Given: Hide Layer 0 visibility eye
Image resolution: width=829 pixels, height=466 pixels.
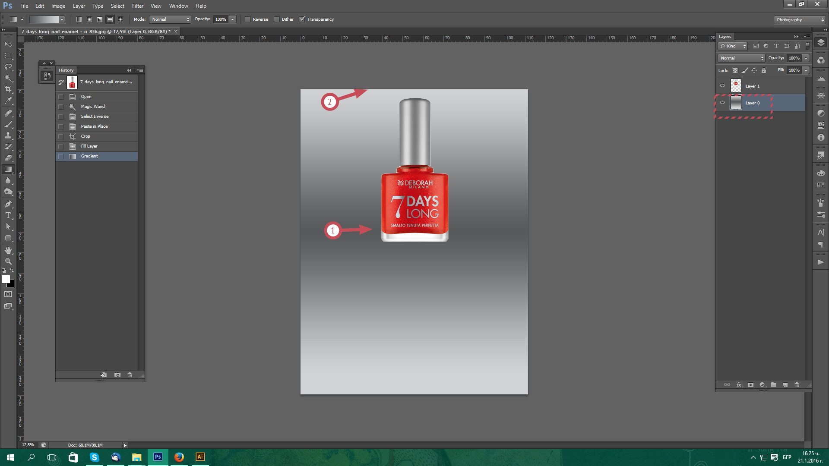Looking at the screenshot, I should coord(722,103).
